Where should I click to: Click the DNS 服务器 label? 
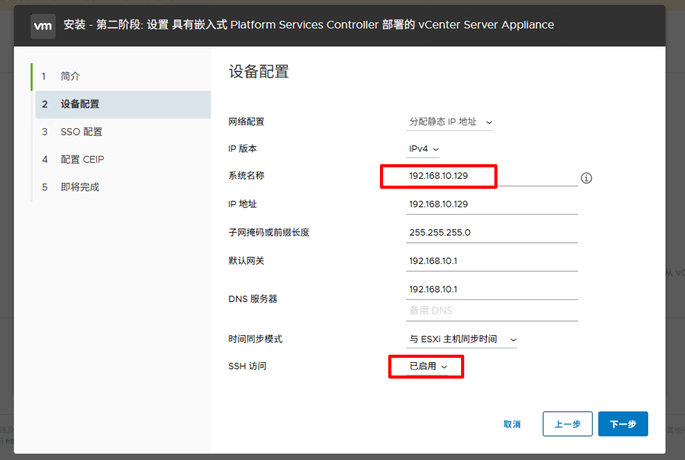[x=253, y=299]
